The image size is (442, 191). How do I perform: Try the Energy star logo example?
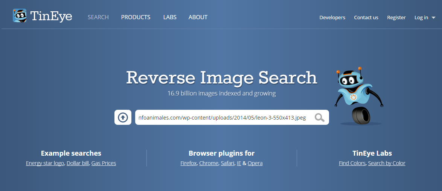(45, 163)
